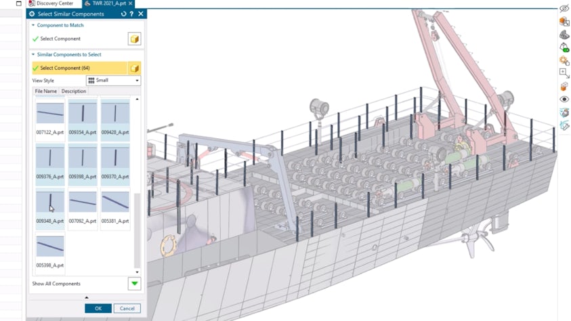This screenshot has height=321, width=571.
Task: Click the small orange cube icon in right toolbar
Action: 564,87
